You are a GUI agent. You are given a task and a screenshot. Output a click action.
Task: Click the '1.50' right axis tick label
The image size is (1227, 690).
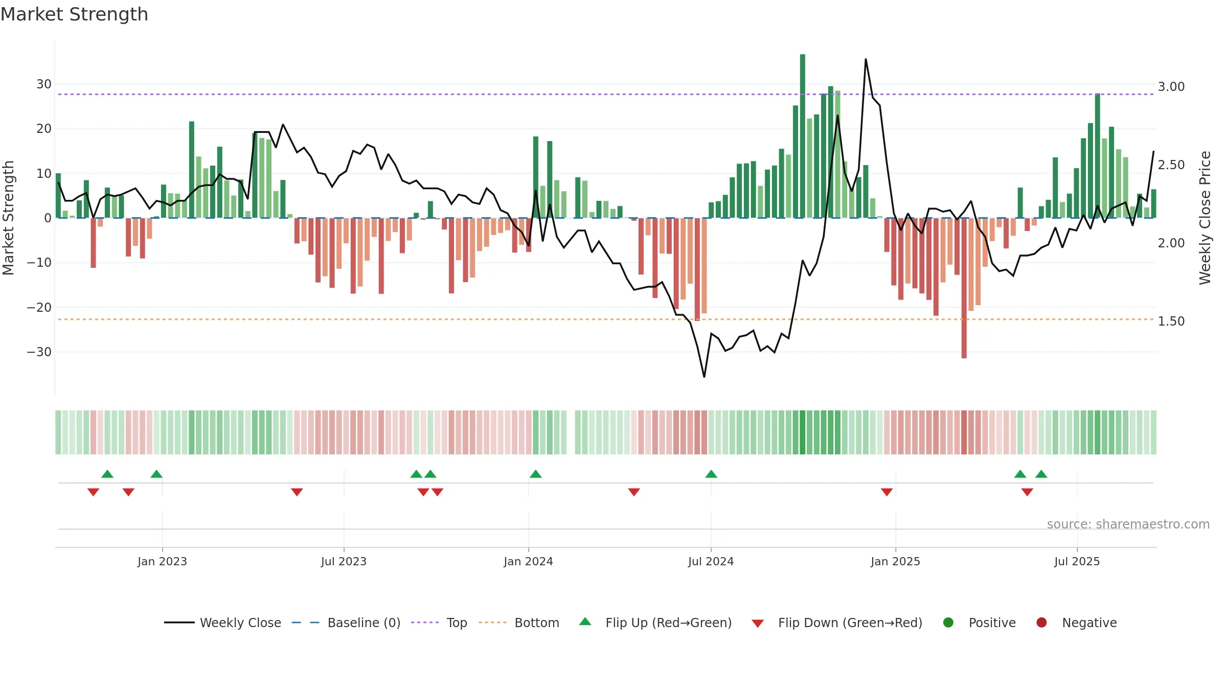(x=1171, y=321)
